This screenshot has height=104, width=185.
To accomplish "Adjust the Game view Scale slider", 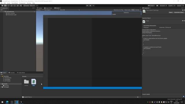I will coord(71,10).
